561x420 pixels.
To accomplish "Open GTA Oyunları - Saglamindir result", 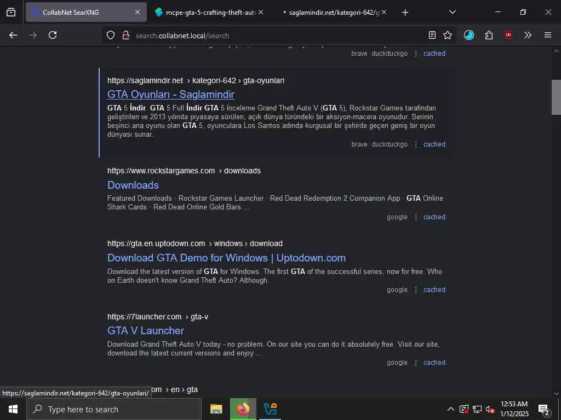I will pos(171,94).
